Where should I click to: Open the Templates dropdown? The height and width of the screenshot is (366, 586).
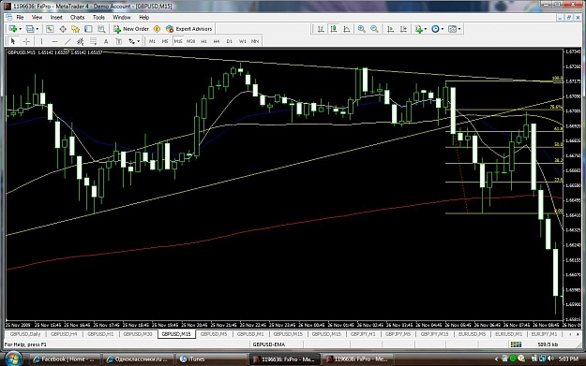(x=454, y=29)
